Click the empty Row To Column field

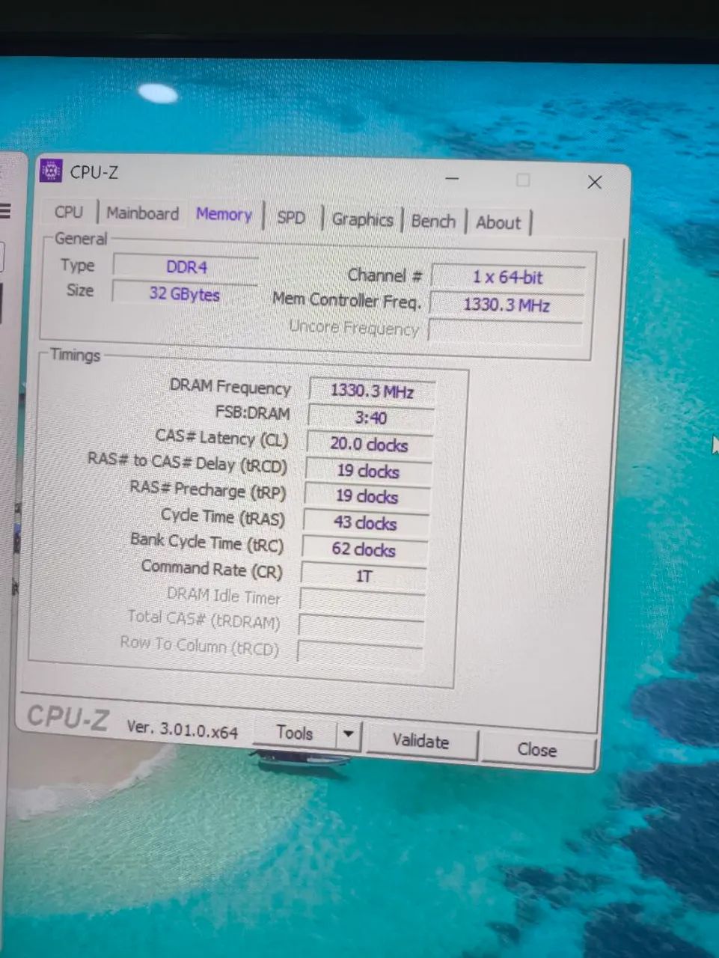tap(360, 651)
